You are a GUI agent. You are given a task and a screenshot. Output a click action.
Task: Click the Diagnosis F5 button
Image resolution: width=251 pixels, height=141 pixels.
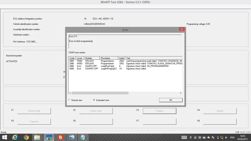coord(34,121)
